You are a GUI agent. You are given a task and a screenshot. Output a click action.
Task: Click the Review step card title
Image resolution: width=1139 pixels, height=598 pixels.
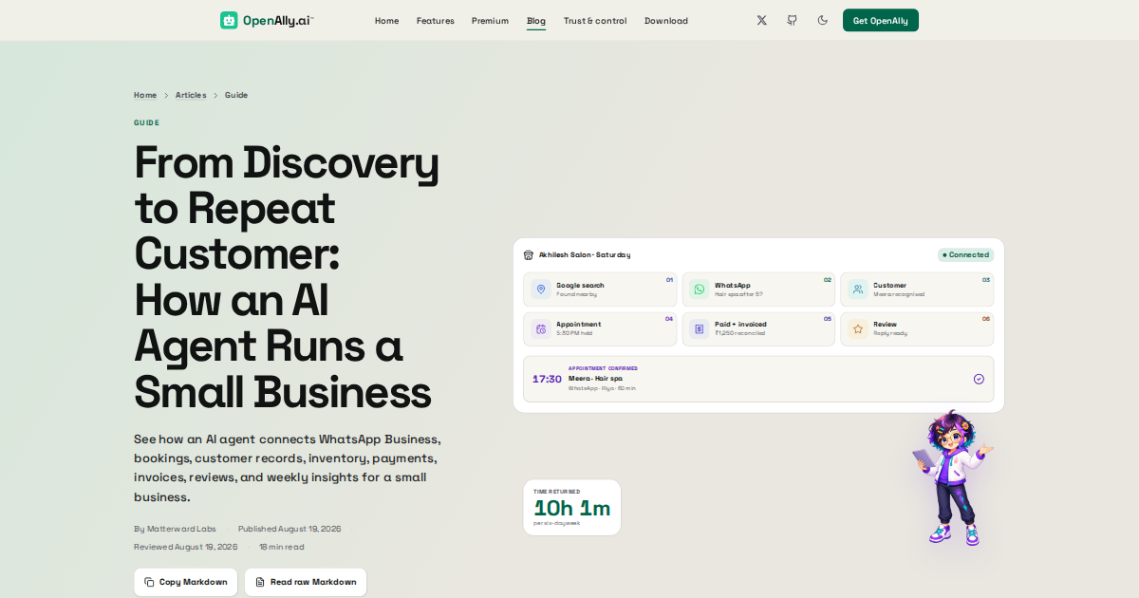[885, 324]
